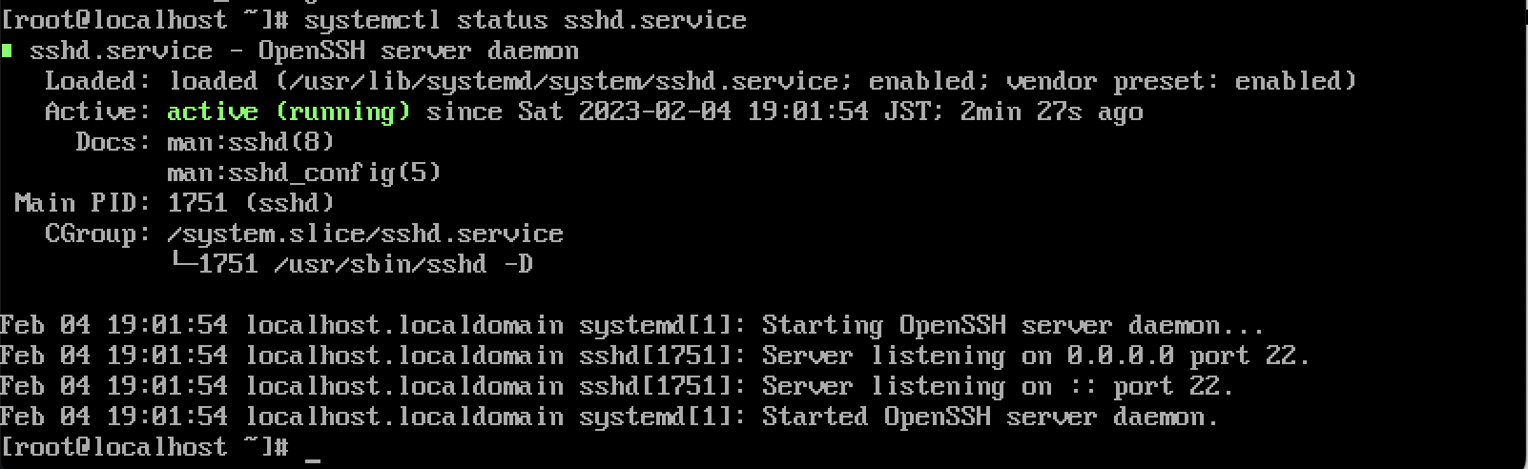This screenshot has height=469, width=1528.
Task: Click the "Docs:" label
Action: pos(113,143)
